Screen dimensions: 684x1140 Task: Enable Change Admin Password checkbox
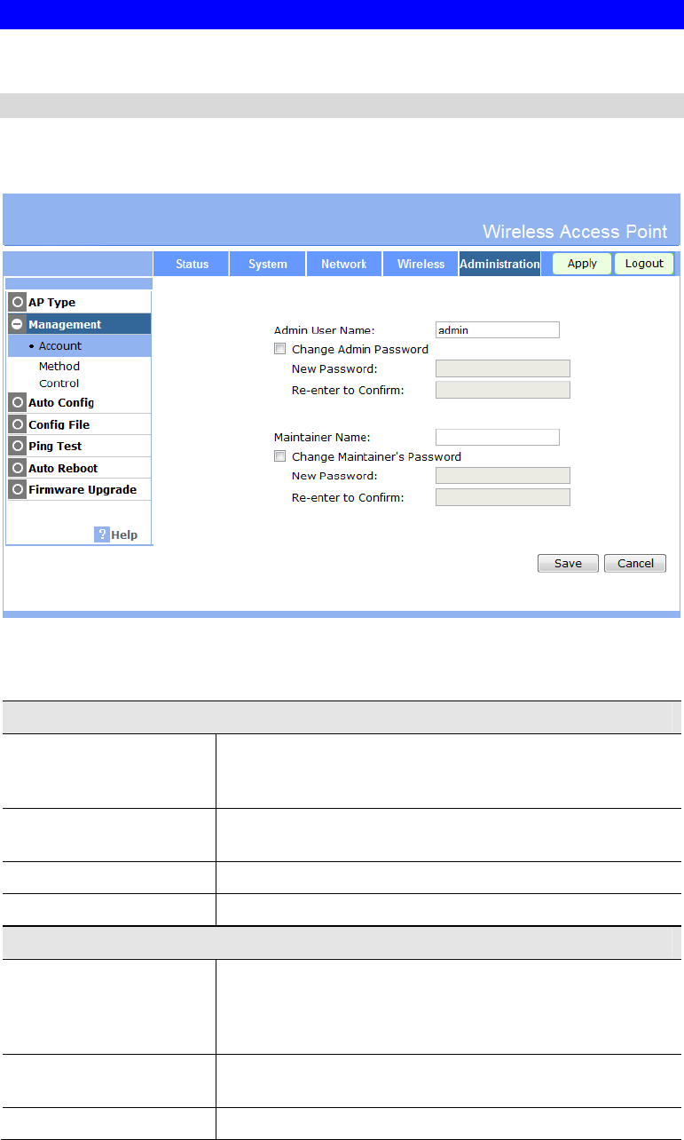click(x=280, y=349)
